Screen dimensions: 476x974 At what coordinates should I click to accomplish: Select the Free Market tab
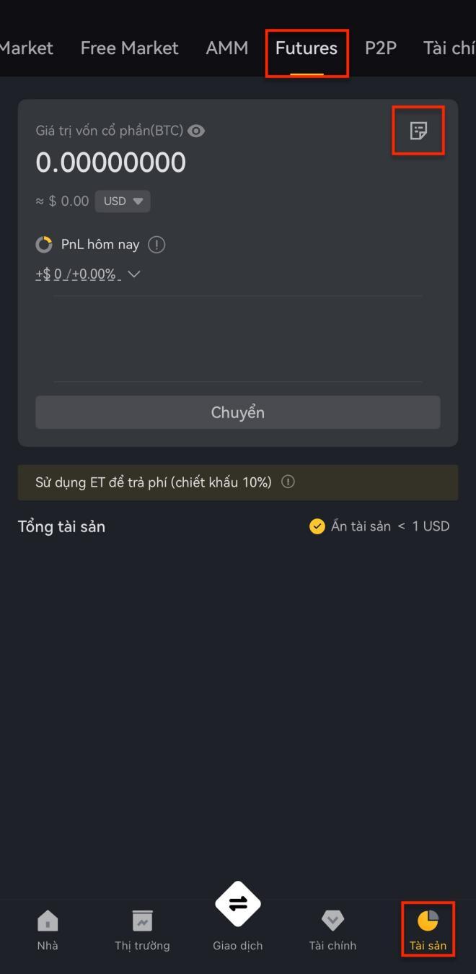point(129,48)
